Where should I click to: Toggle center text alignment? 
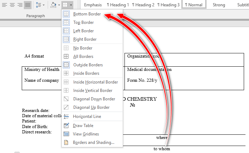12,5
